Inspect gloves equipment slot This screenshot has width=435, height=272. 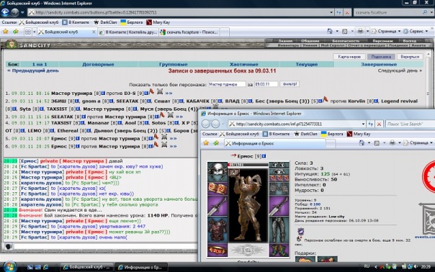[279, 189]
